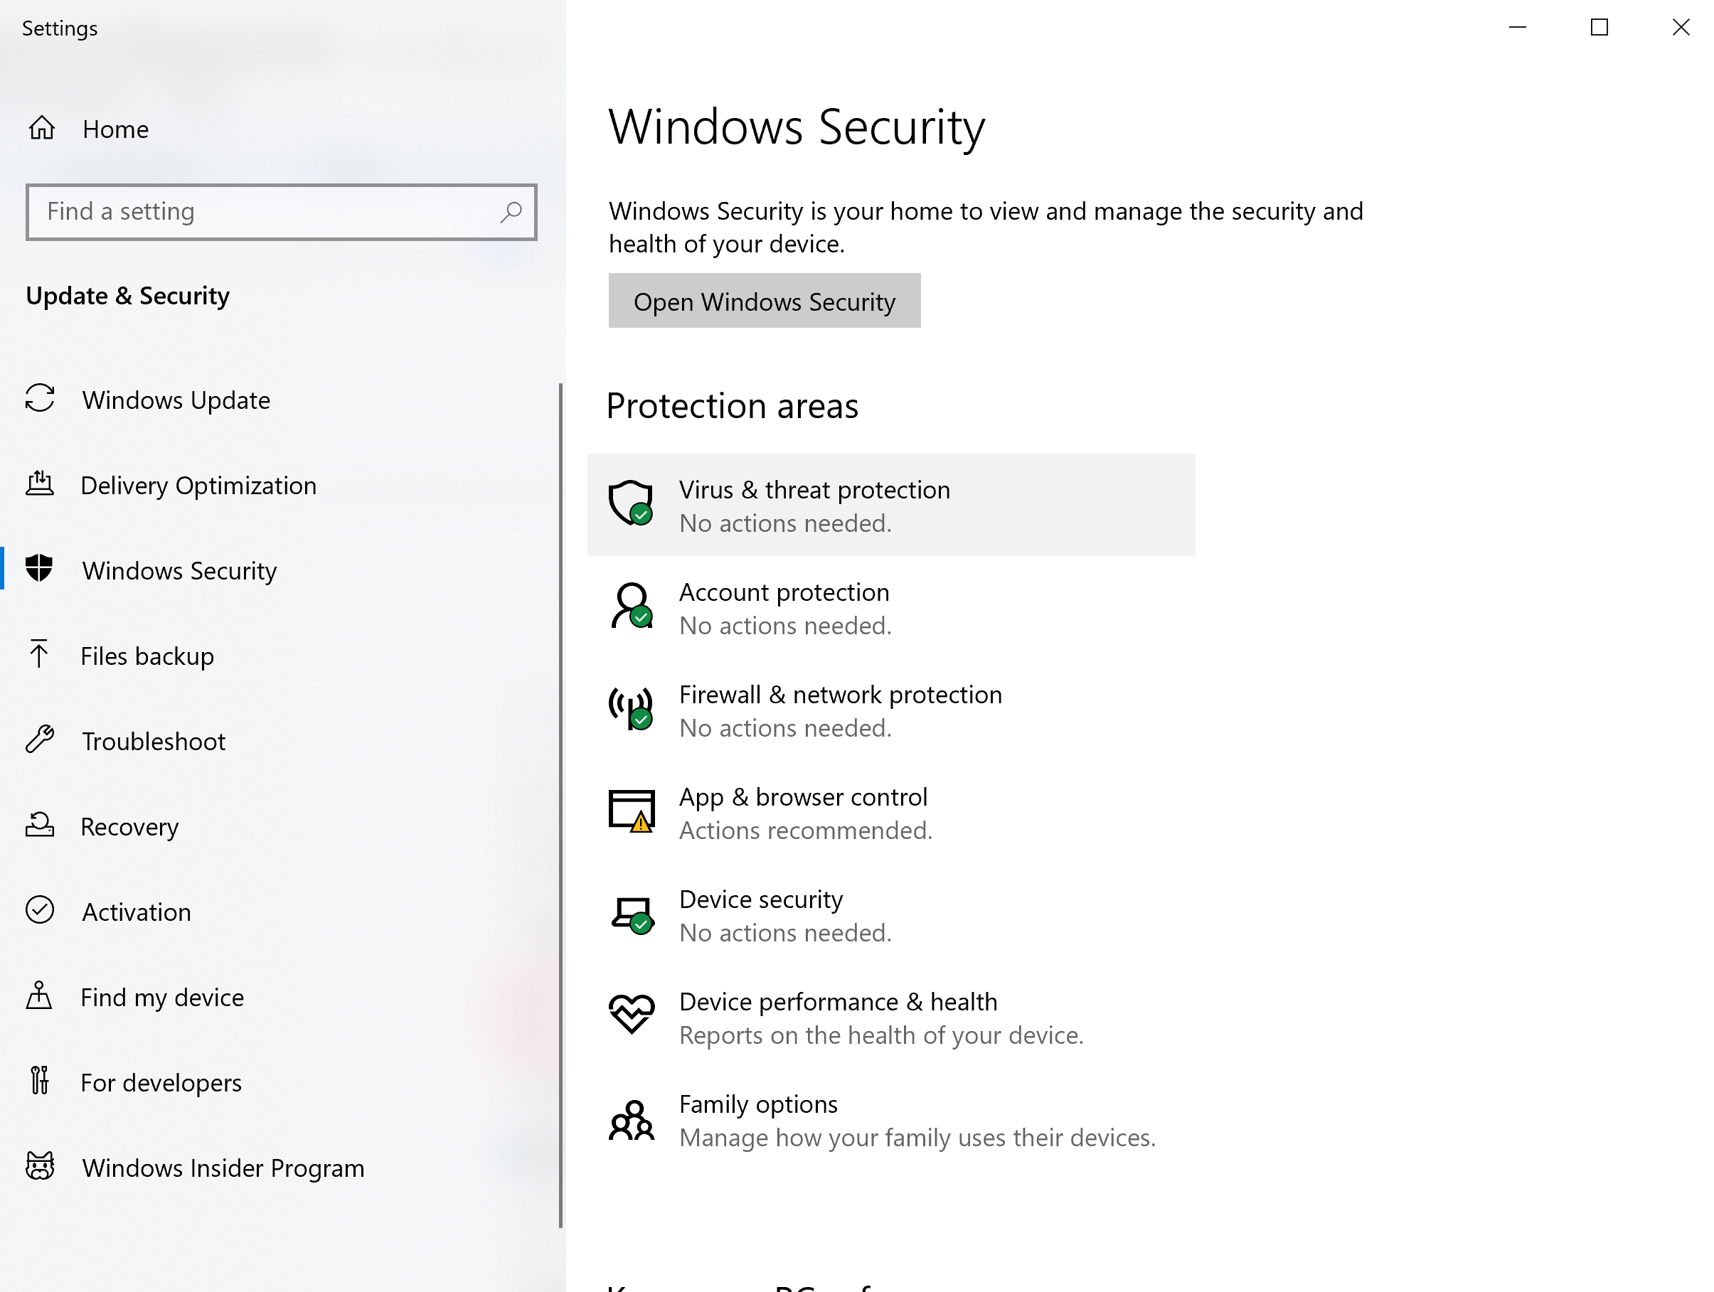Go to Delivery Optimization section
The height and width of the screenshot is (1292, 1714).
[x=198, y=485]
